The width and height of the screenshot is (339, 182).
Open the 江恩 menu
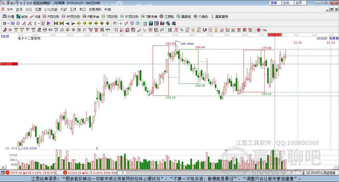[x=38, y=10]
